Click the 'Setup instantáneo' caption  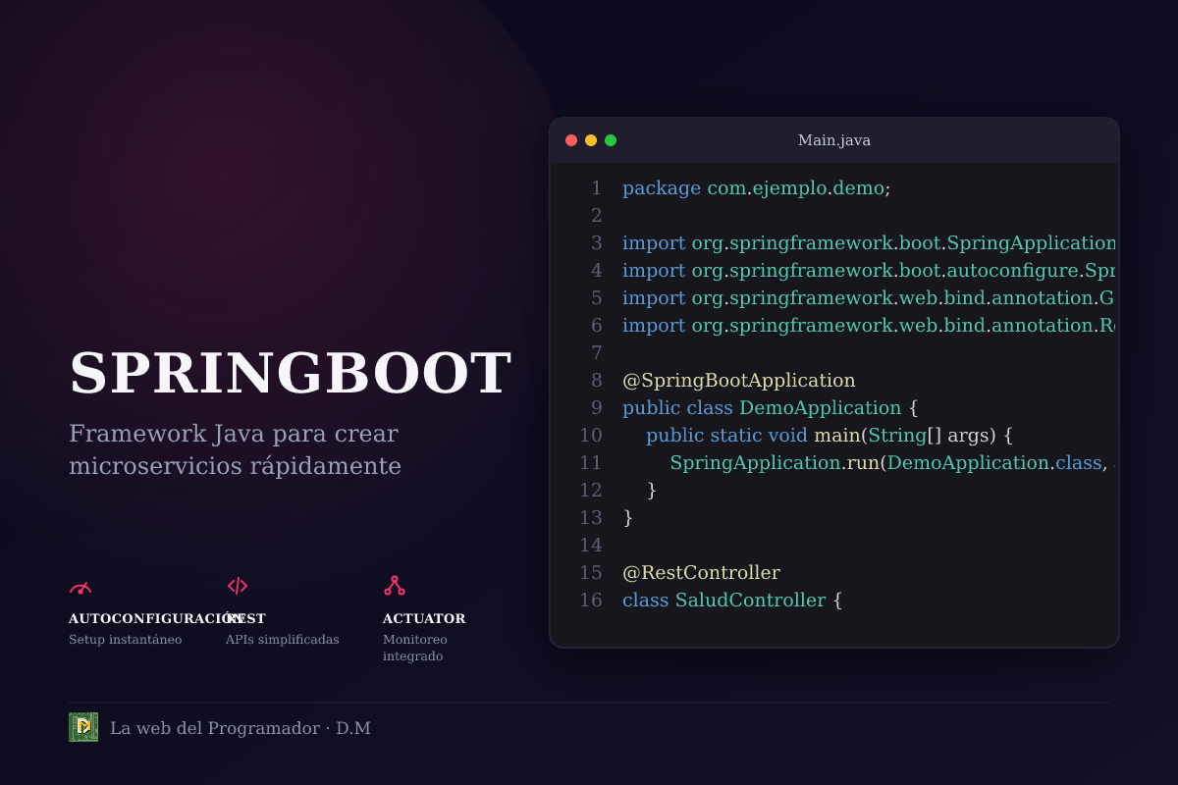[x=126, y=640]
